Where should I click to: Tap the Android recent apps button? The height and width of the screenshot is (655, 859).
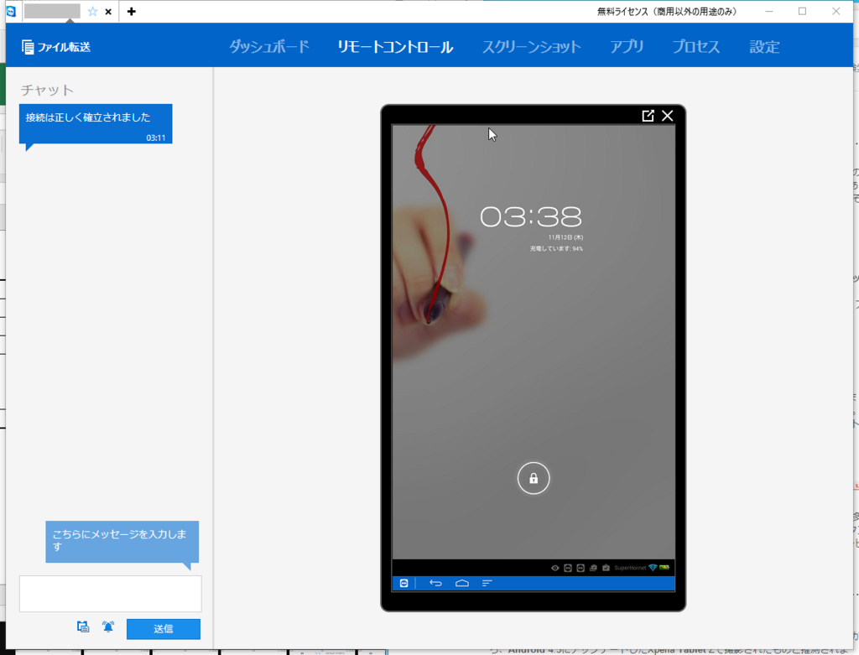pos(487,583)
